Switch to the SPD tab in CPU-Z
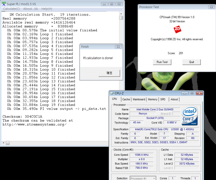The width and height of the screenshot is (216, 180). click(x=163, y=99)
